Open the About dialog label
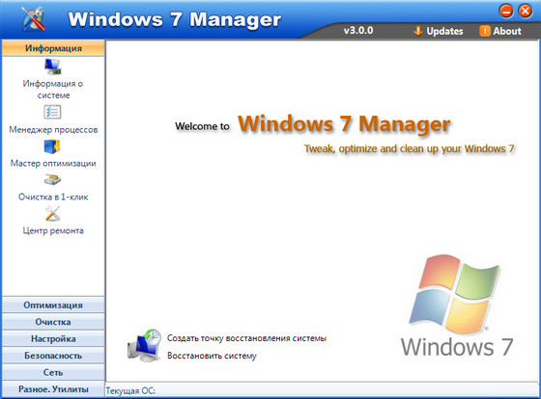 [507, 31]
